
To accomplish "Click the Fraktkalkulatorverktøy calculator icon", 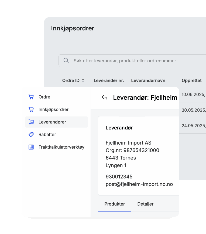I will 31,147.
